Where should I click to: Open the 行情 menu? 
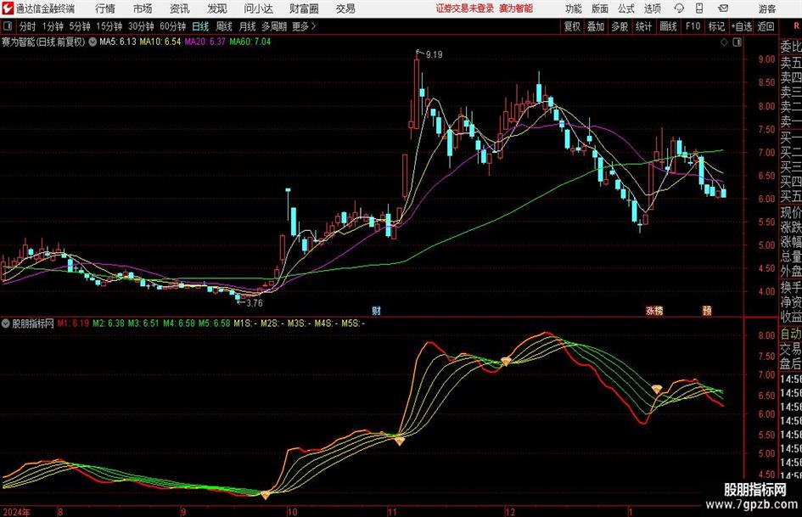click(x=105, y=8)
